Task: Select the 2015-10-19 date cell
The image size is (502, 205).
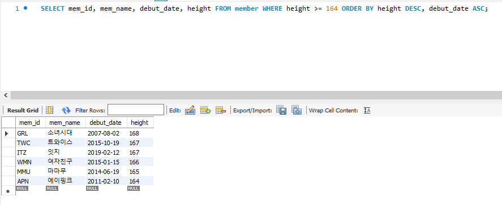Action: pos(106,143)
